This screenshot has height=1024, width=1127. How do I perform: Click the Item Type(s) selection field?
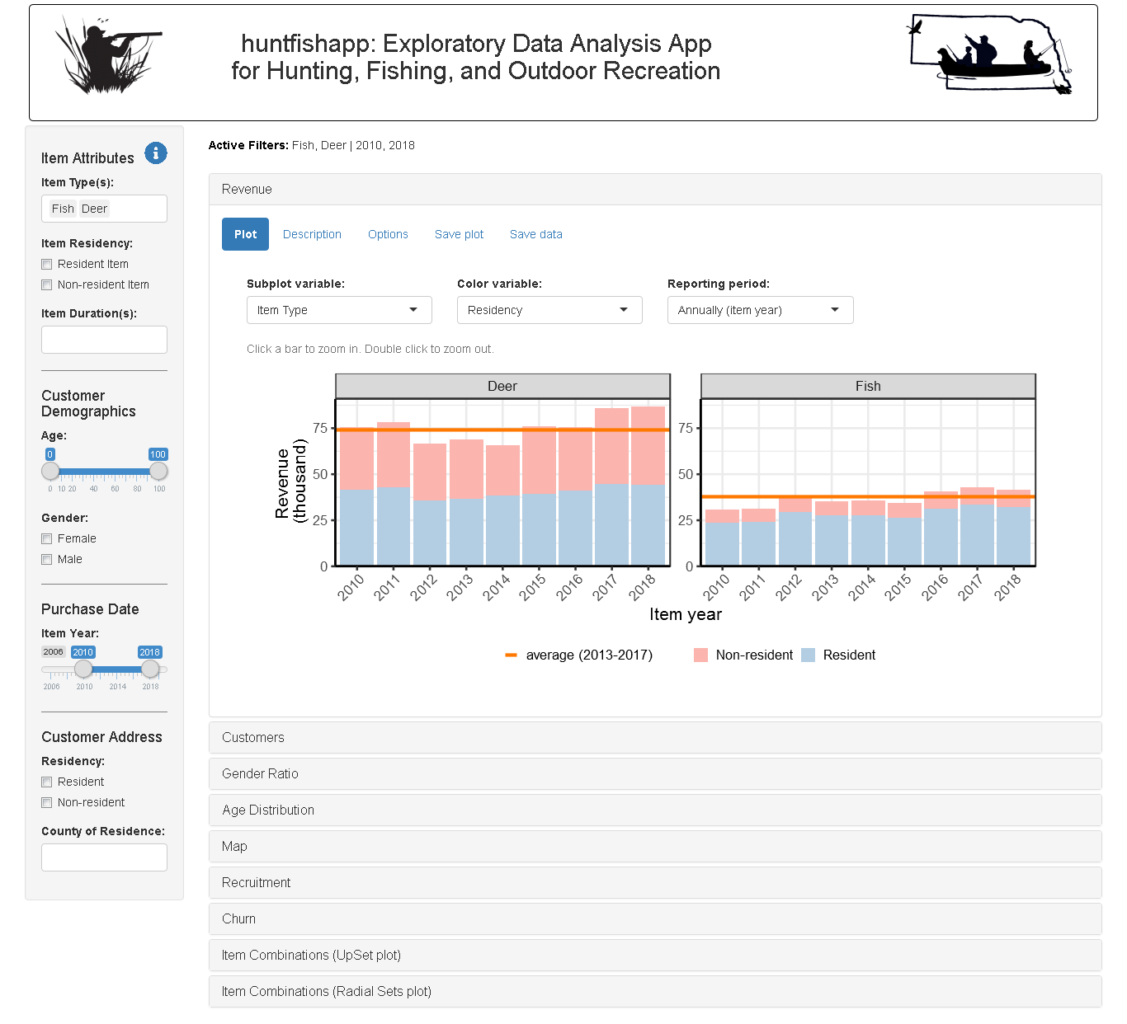[104, 209]
